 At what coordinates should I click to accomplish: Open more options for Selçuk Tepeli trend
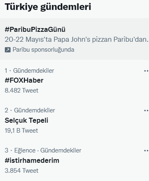147,110
